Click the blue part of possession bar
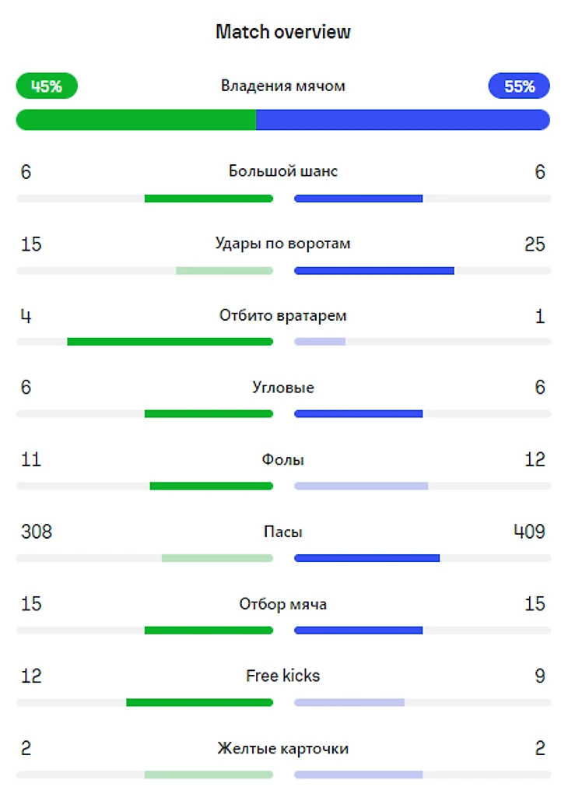This screenshot has width=568, height=794. [x=402, y=119]
